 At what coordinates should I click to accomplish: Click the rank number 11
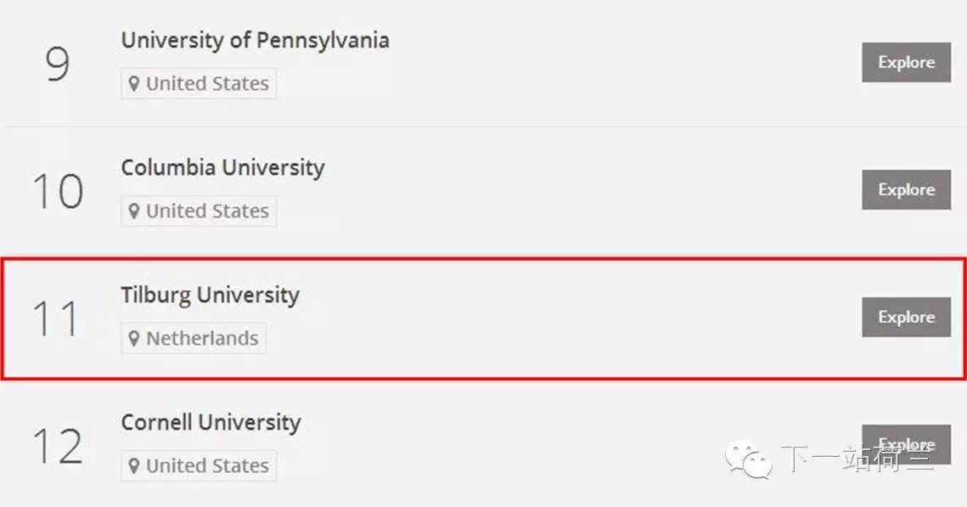coord(57,318)
